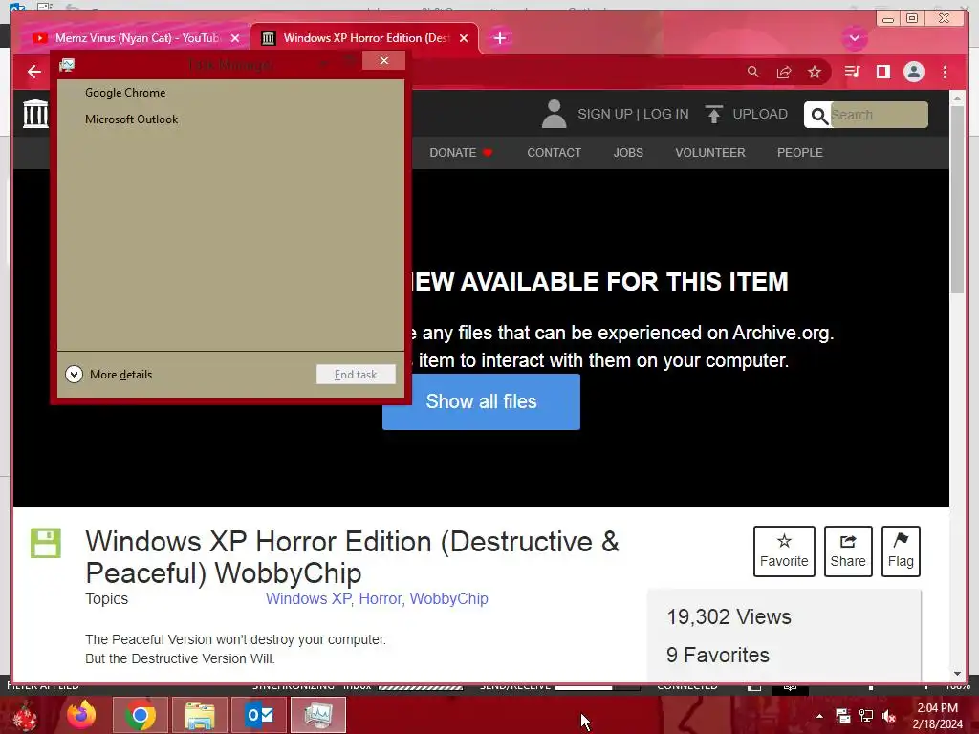Viewport: 979px width, 734px height.
Task: Click the muted volume tray icon
Action: point(889,716)
